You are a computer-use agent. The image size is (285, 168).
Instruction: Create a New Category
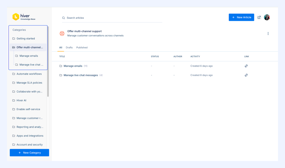point(29,152)
